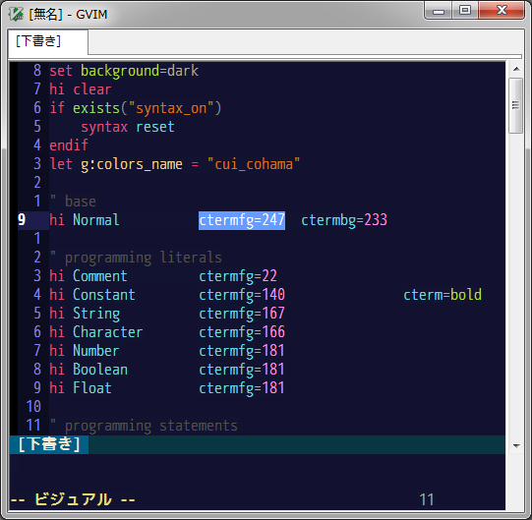Click 'Character' highlight group name
The width and height of the screenshot is (532, 520).
click(x=108, y=332)
